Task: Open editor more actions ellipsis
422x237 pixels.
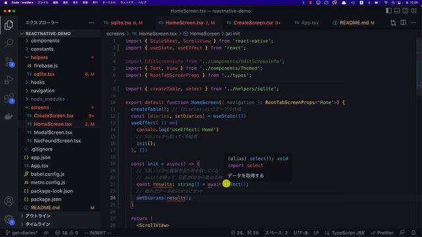Action: [x=413, y=23]
